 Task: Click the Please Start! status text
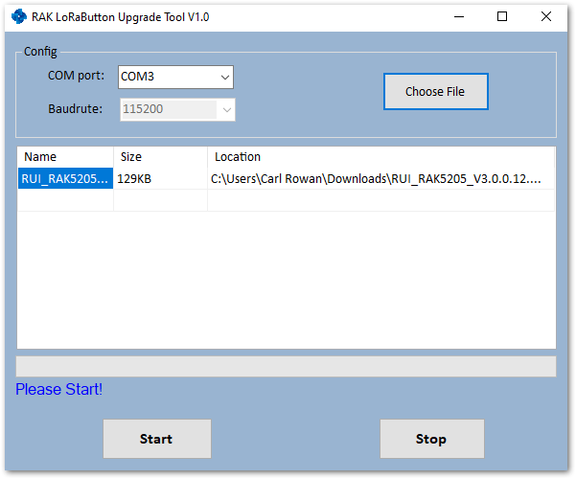tap(58, 389)
